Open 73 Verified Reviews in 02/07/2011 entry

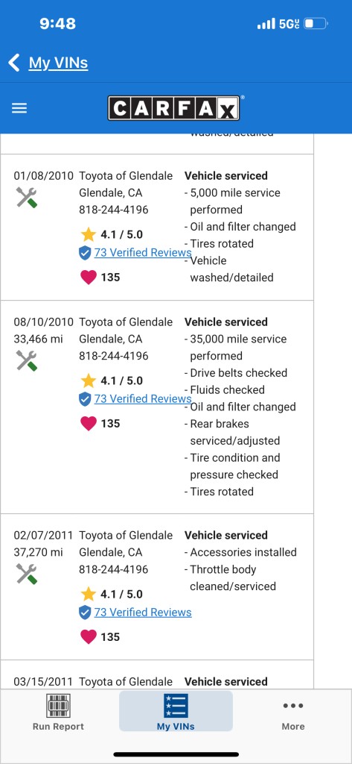(143, 612)
